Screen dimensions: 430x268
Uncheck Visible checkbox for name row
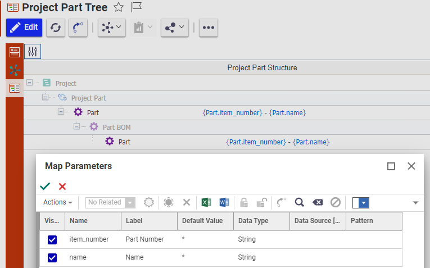click(x=52, y=258)
